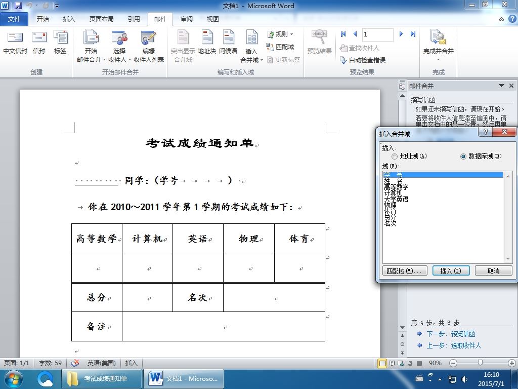Click the field list scroll down arrow
Screen dimensions: 518x389
click(508, 259)
